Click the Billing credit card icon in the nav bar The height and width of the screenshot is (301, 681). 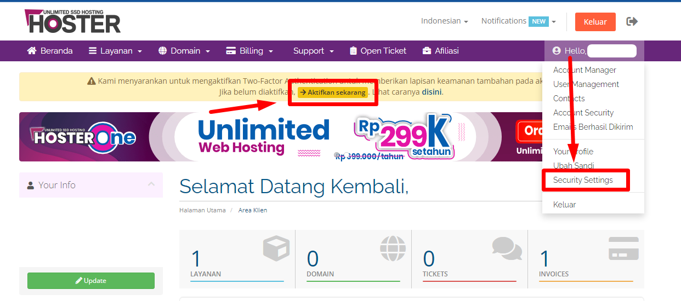coord(231,51)
